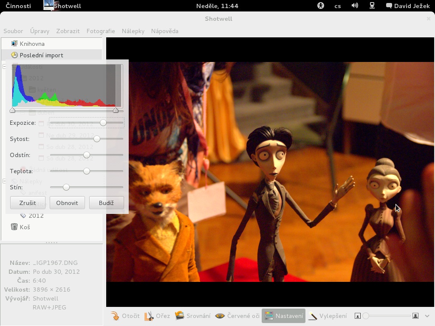Click the Budiž confirm button
Screen dimensions: 435x326
coord(107,203)
